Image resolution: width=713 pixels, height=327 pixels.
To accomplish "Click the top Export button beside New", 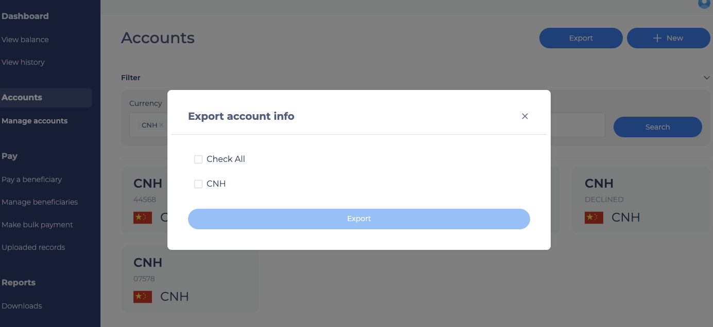I will (581, 38).
